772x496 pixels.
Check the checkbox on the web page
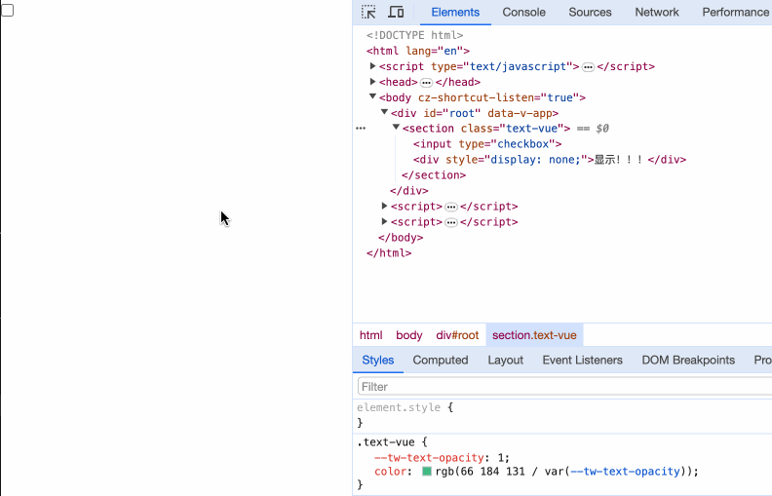click(7, 11)
